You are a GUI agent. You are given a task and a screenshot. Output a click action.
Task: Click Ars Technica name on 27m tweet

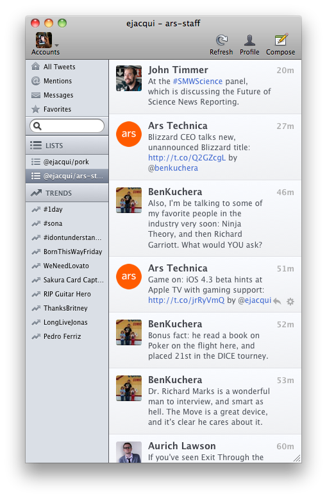(x=178, y=126)
